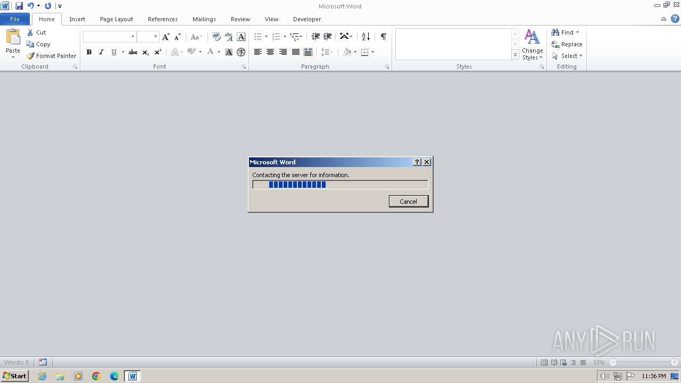Click the Distributed alignment icon
This screenshot has height=383, width=681.
click(x=308, y=52)
